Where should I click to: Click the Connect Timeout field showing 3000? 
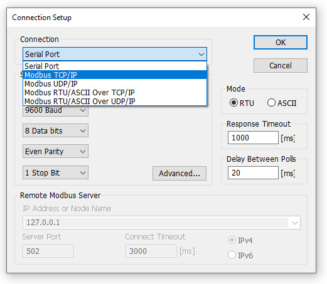(x=151, y=251)
